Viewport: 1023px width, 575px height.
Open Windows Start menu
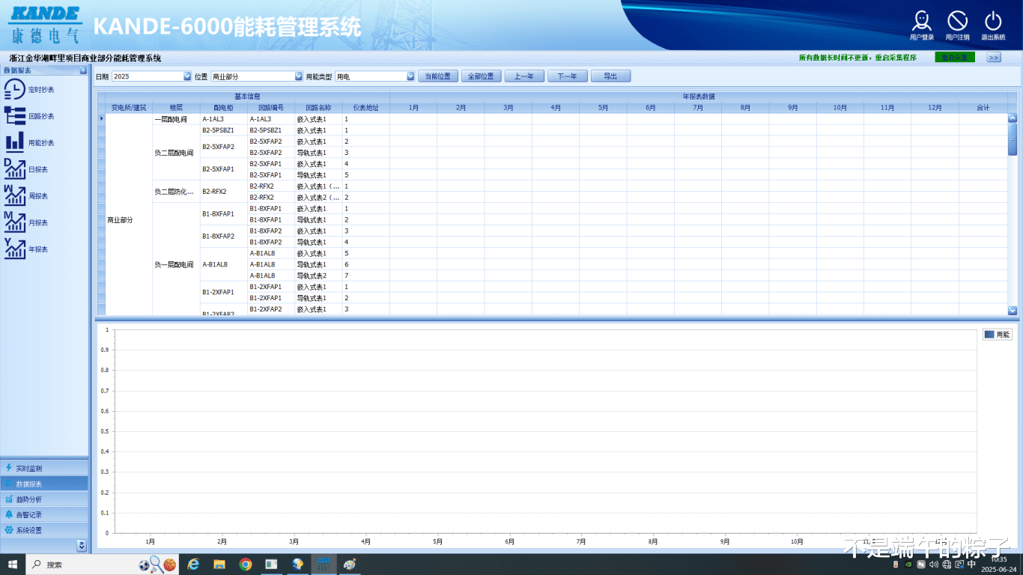[x=12, y=564]
